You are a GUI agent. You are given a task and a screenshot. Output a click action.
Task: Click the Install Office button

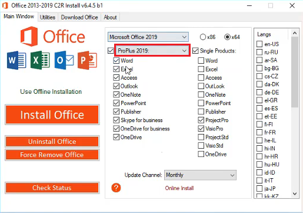pos(52,114)
